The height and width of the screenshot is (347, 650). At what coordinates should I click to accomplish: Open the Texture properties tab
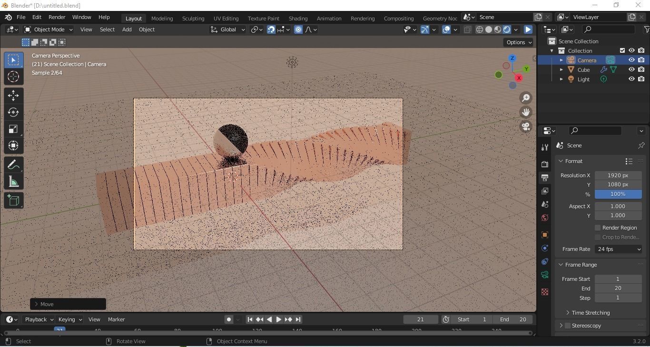point(545,292)
